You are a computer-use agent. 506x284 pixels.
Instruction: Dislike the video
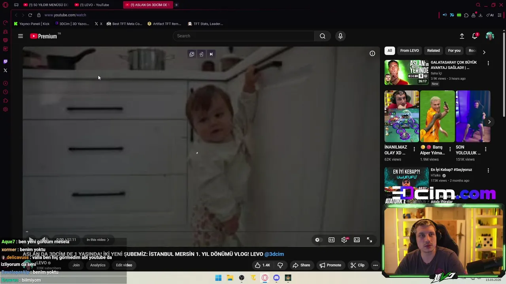pos(280,265)
